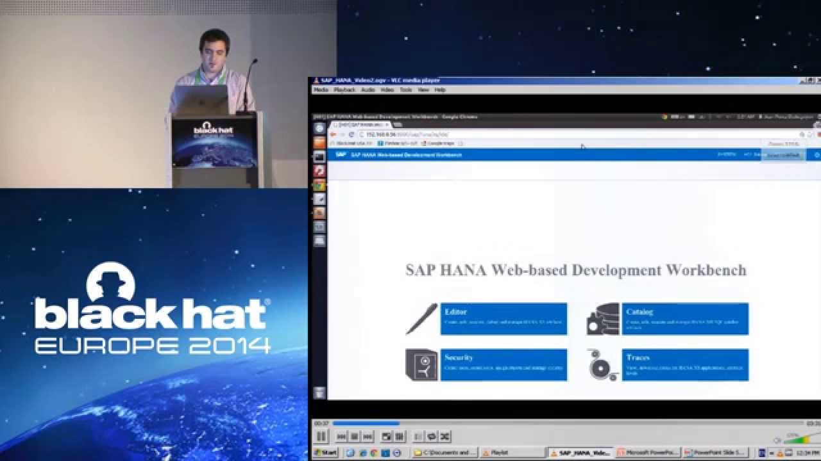
Task: Toggle VLC playlist view button
Action: 419,437
